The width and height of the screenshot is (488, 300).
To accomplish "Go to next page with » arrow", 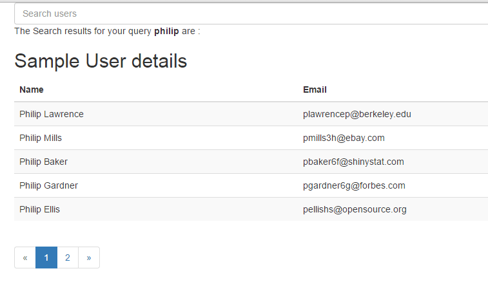I will coord(89,258).
